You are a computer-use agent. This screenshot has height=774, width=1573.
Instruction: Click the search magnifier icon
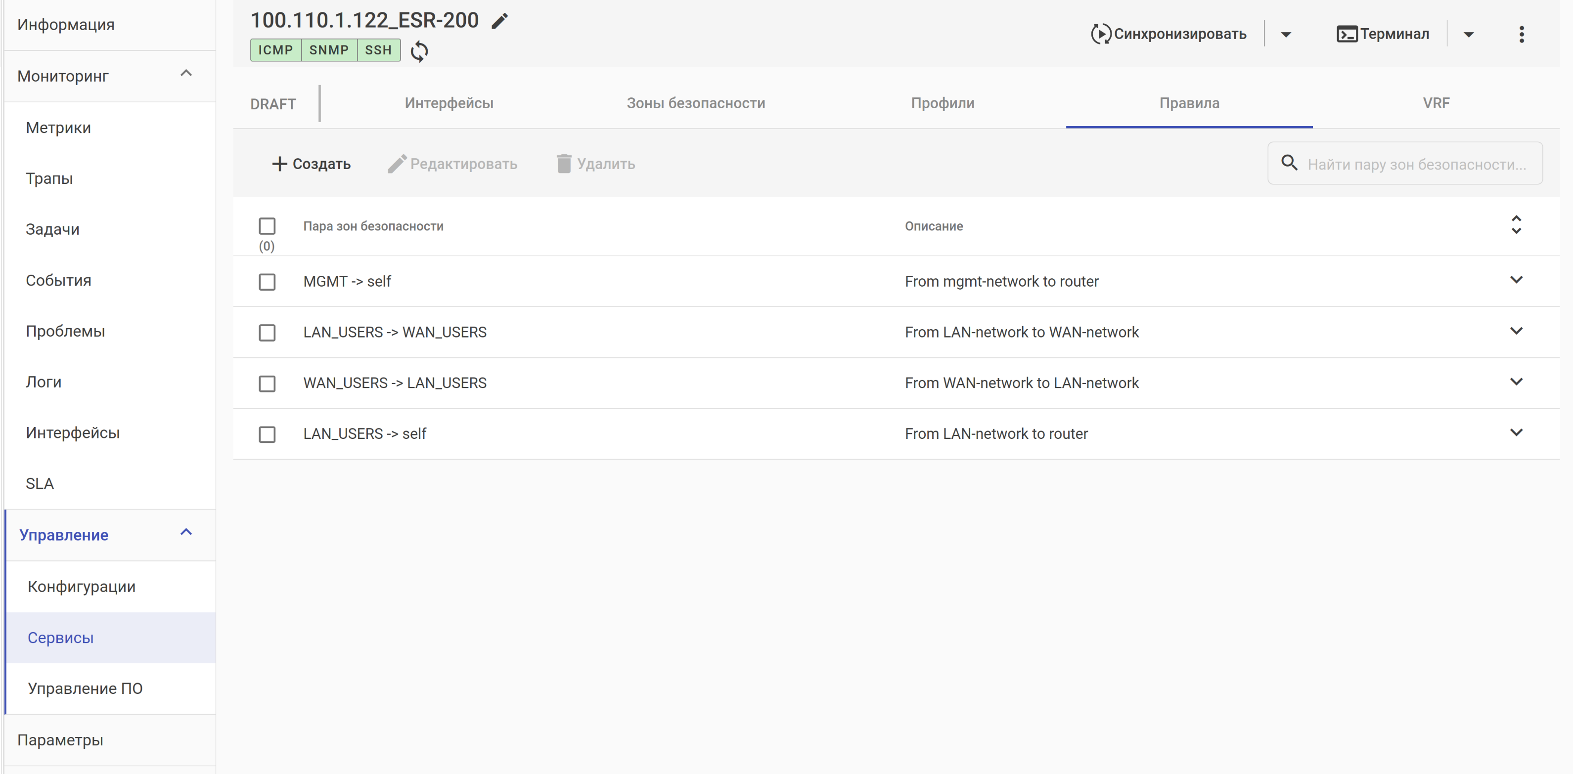1289,163
